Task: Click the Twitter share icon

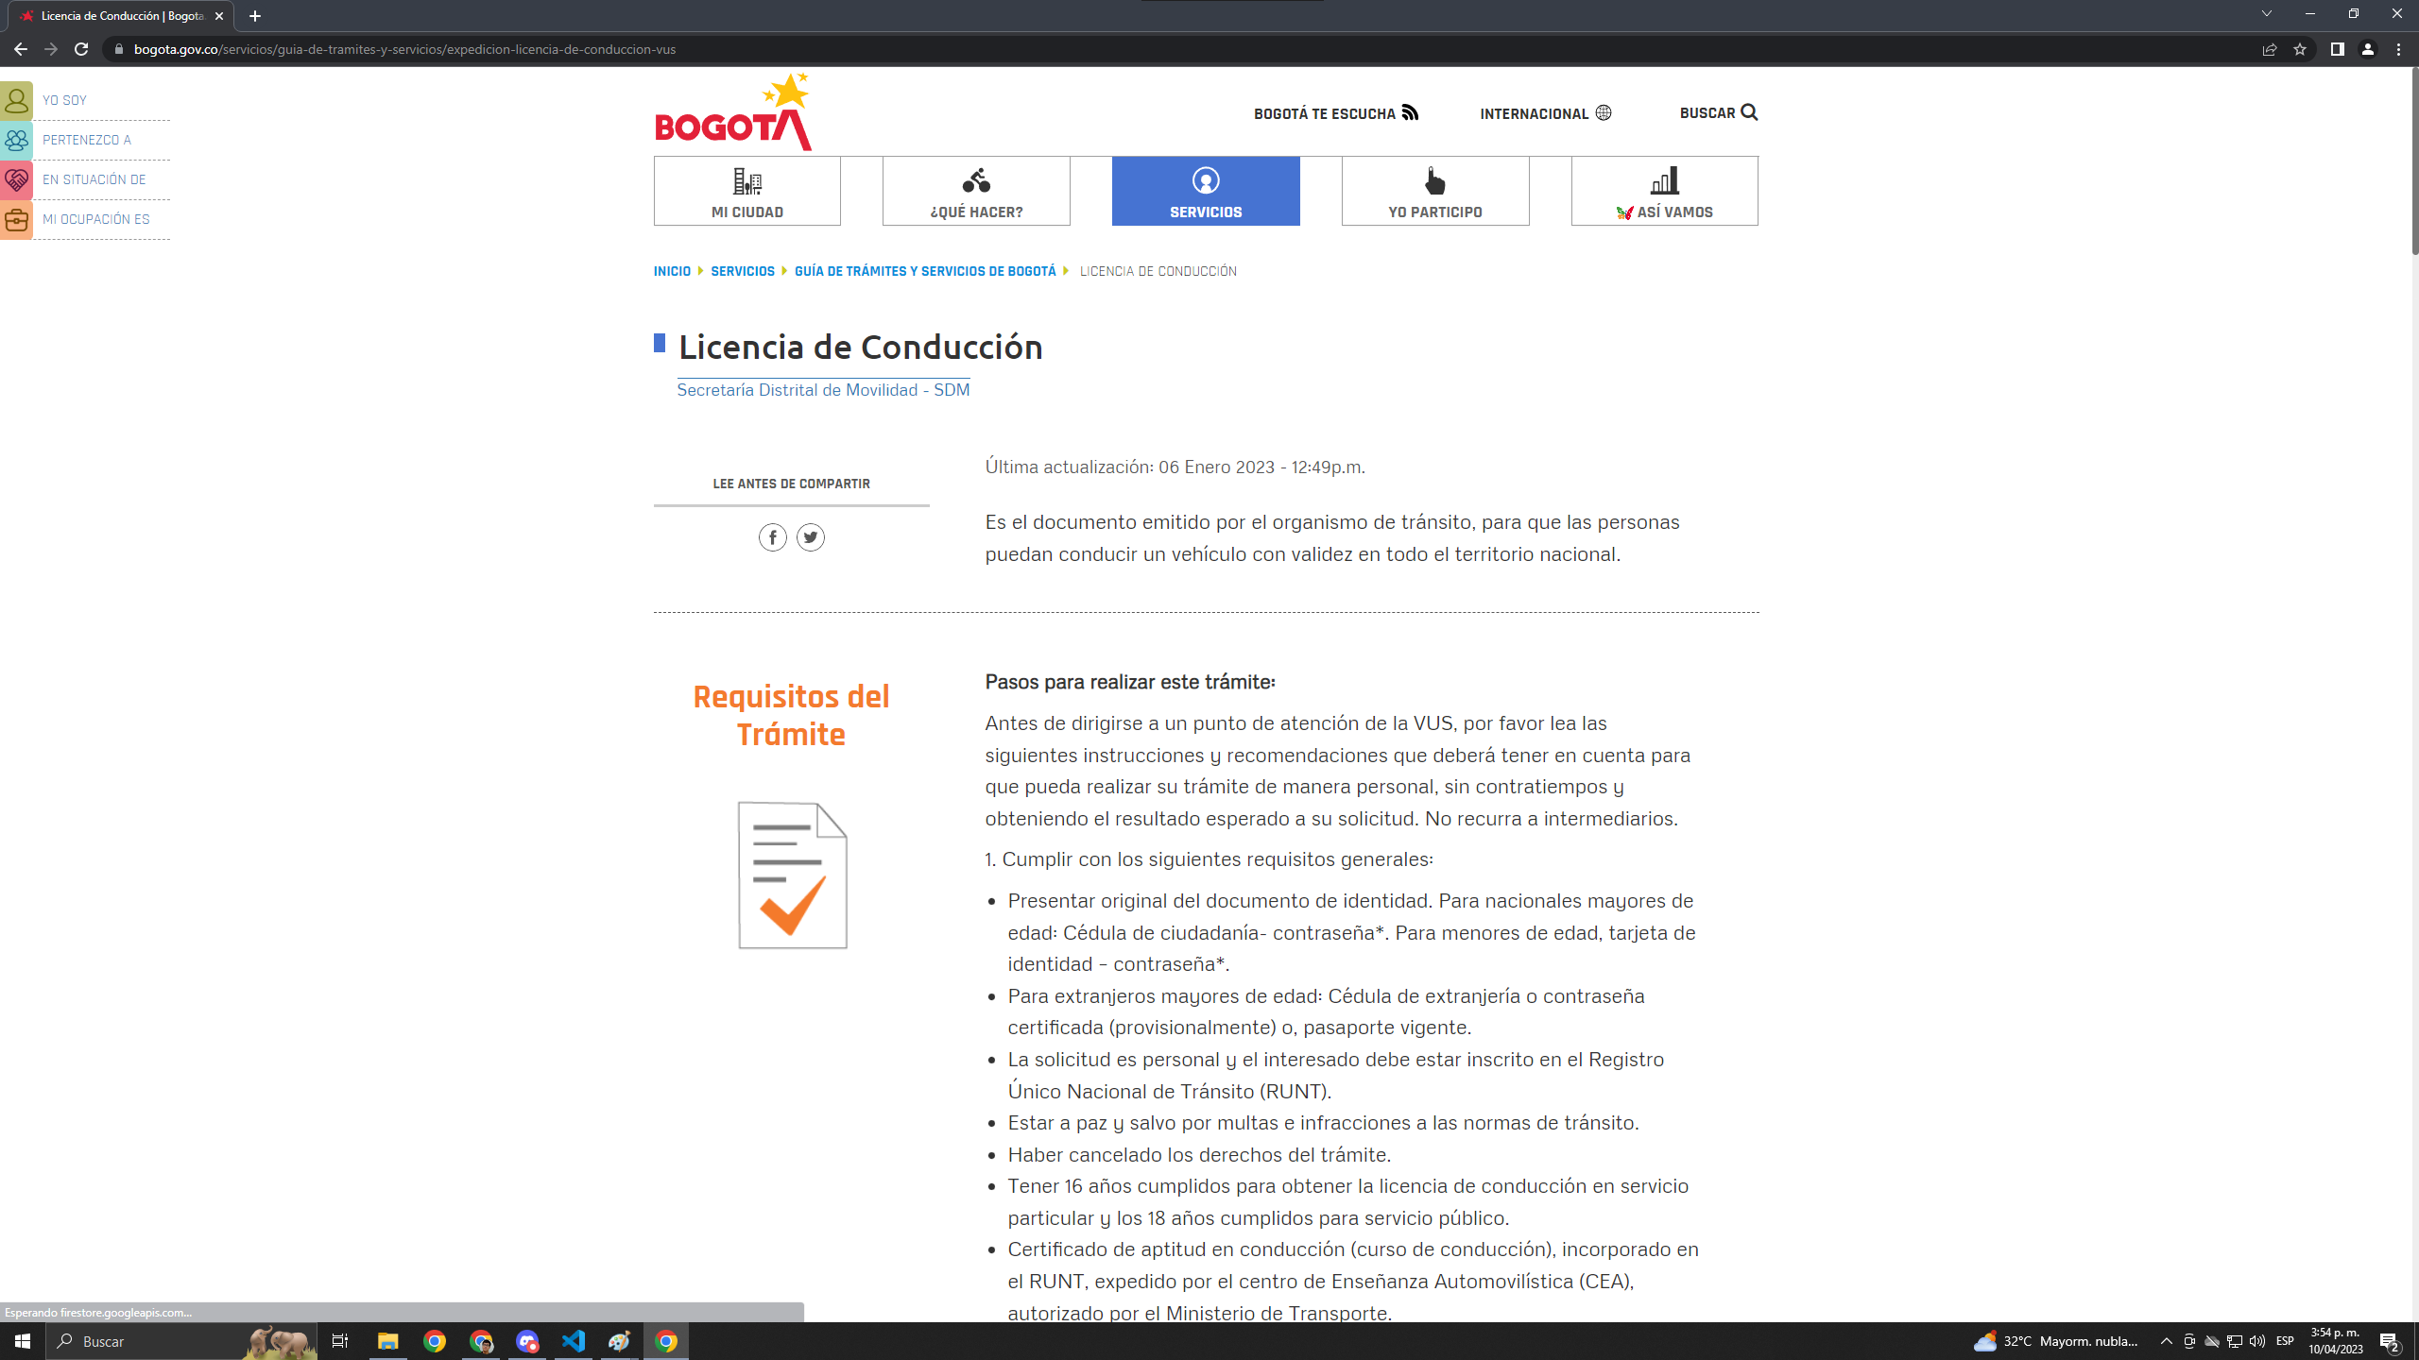Action: (811, 538)
